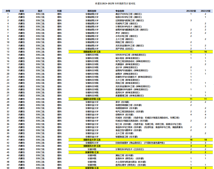The width and height of the screenshot is (214, 169).
Task: Select the 安徽建筑大学 汇总 subtotal cell
Action: tap(92, 52)
